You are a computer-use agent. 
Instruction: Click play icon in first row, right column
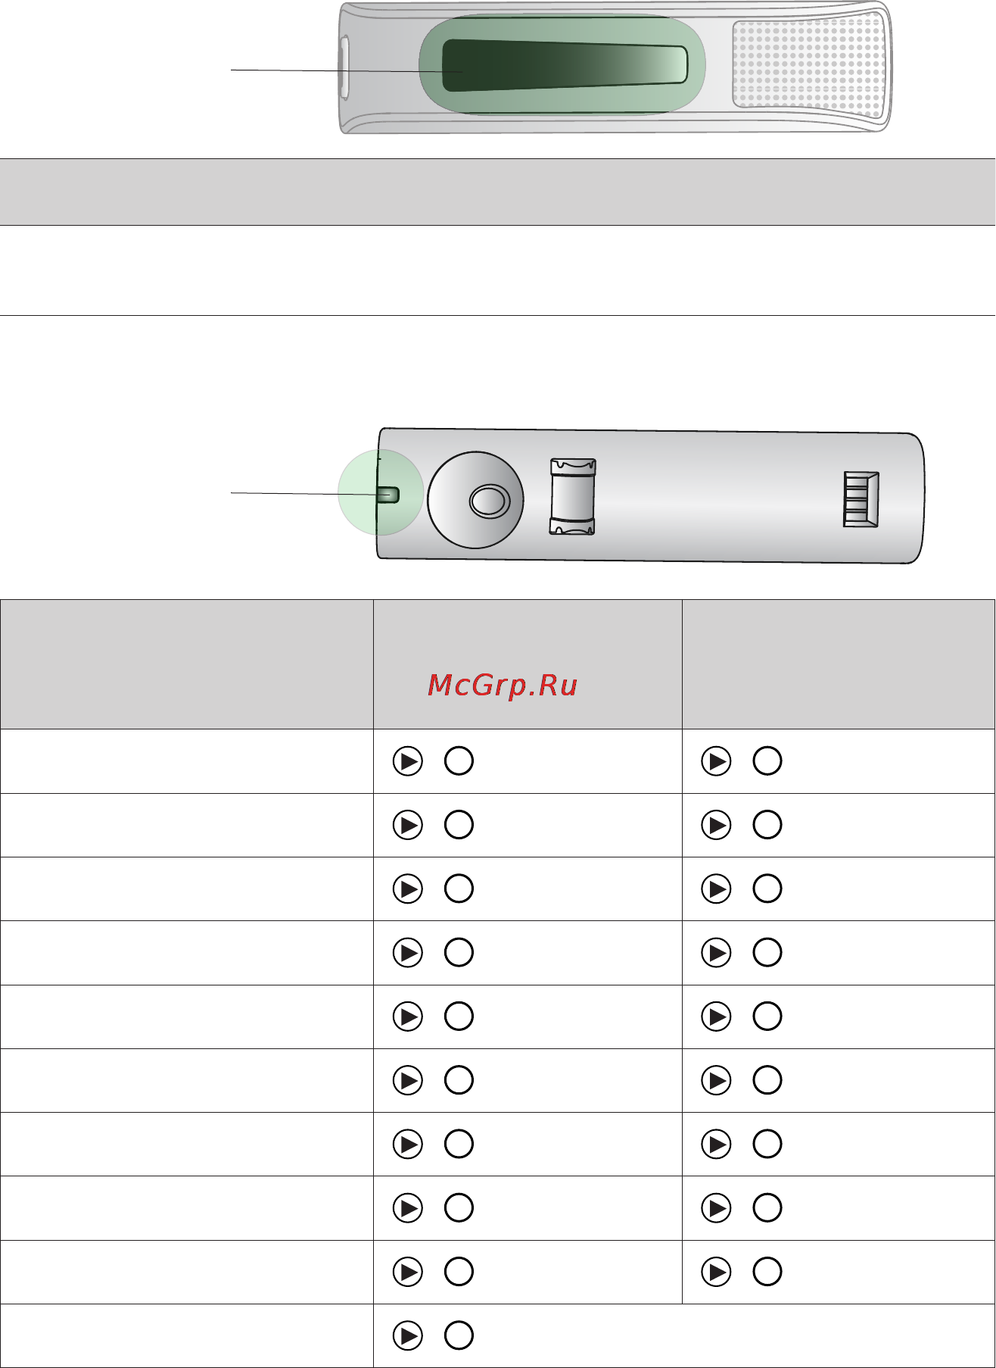(x=716, y=761)
